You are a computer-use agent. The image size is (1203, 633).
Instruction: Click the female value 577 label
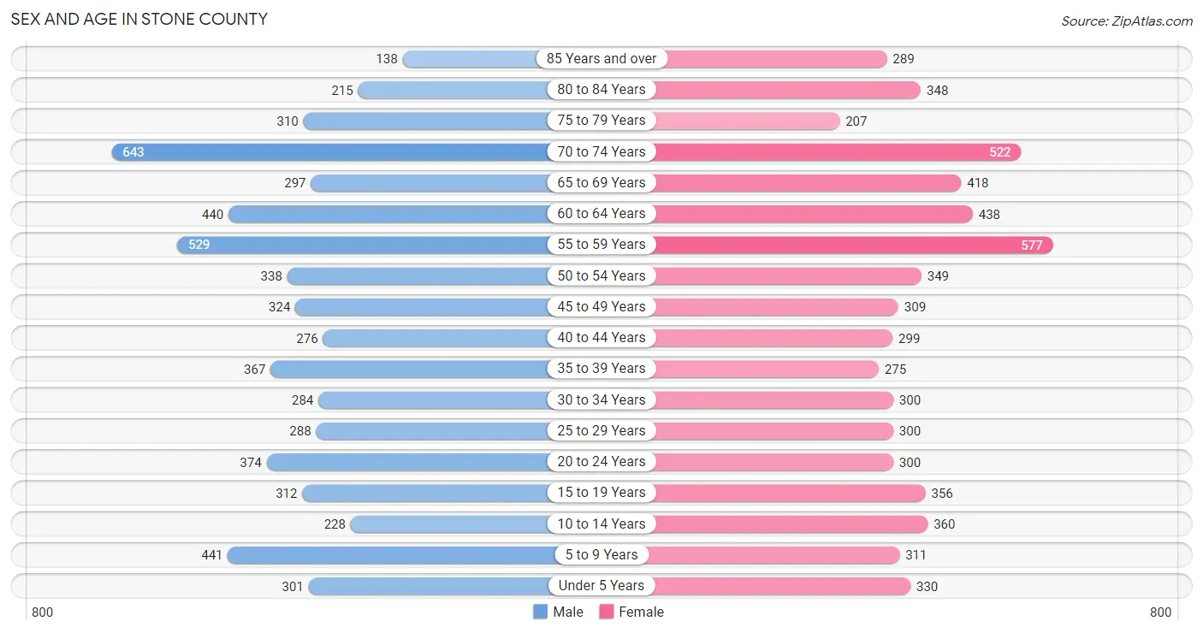point(1032,246)
